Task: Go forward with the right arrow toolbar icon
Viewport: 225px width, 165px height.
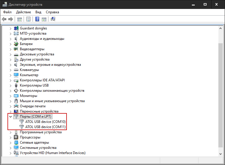Action: click(x=11, y=19)
